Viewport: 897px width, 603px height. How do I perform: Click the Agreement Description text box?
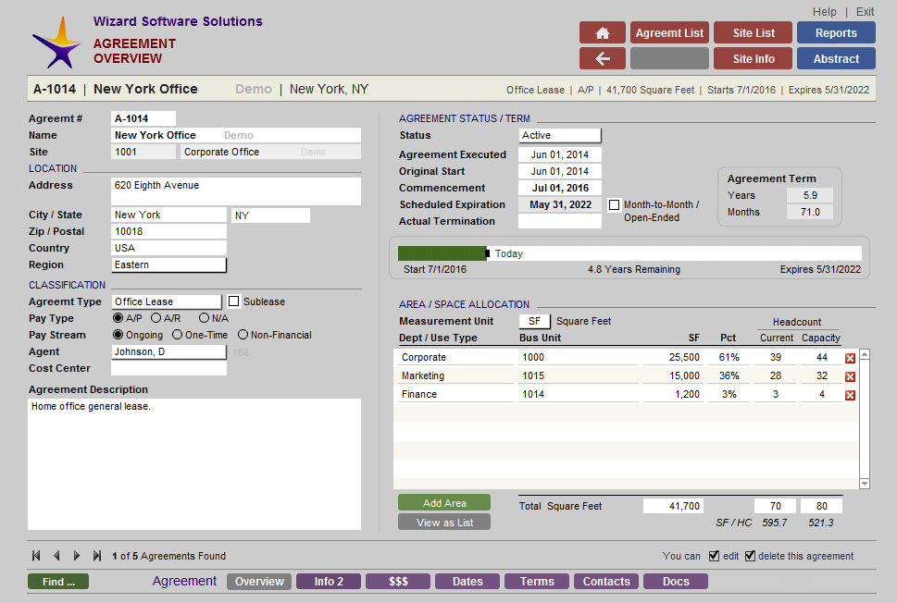pyautogui.click(x=194, y=464)
